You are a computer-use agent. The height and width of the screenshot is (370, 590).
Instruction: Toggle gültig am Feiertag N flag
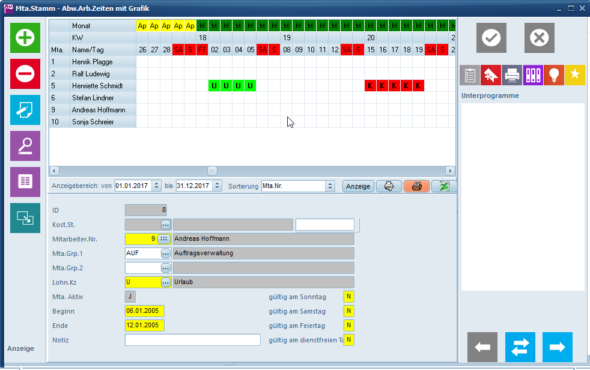click(x=349, y=326)
